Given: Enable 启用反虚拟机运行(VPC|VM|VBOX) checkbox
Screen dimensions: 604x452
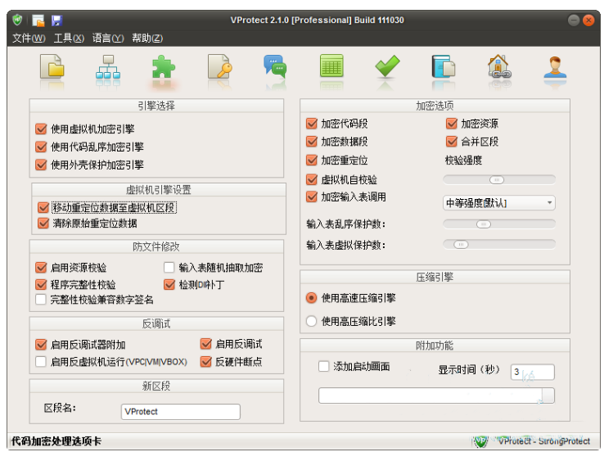Looking at the screenshot, I should [41, 362].
